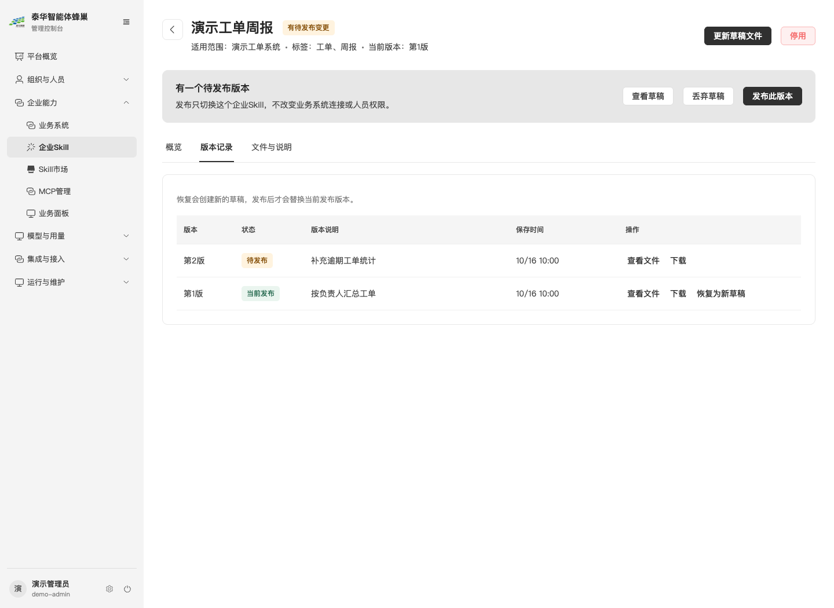Viewport: 834px width, 608px height.
Task: Click the 运行与维护 icon
Action: [19, 282]
